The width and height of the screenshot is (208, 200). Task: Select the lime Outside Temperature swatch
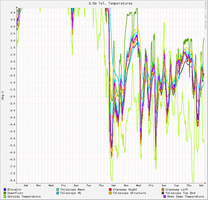5,197
